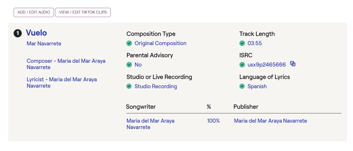This screenshot has width=353, height=151.
Task: Click the ISRC heading label
Action: [246, 55]
